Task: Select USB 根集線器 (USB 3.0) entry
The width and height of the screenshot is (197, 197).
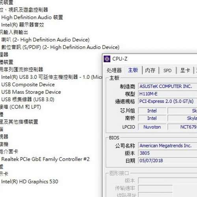Action: (28, 100)
